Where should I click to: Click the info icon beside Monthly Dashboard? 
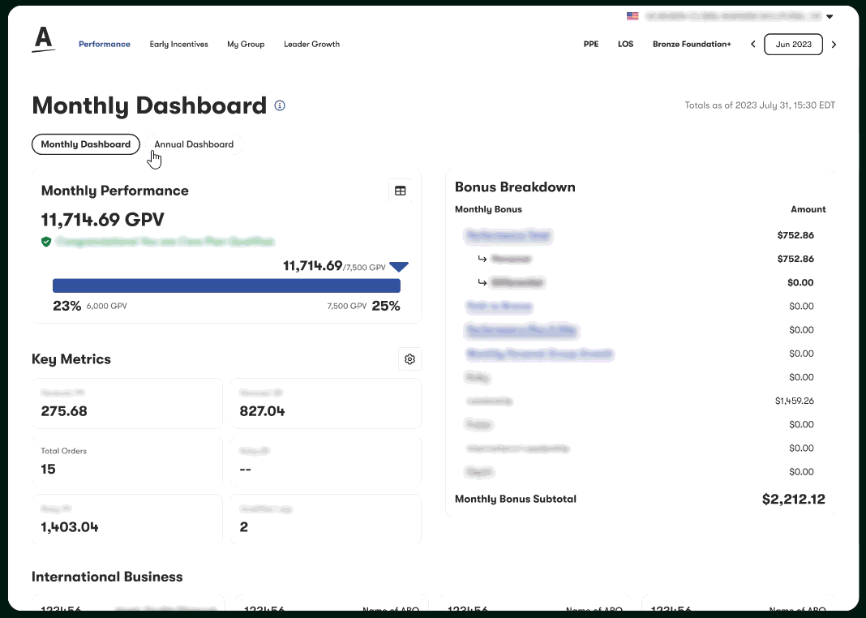[279, 105]
